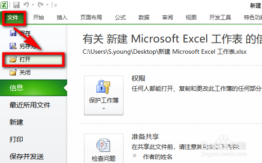This screenshot has width=262, height=163.
Task: Open 新建 in backstage menu
Action: [x=16, y=122]
